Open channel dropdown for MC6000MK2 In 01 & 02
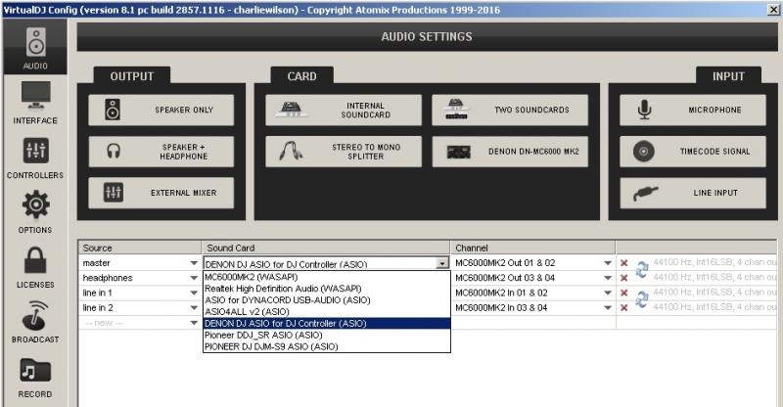The height and width of the screenshot is (407, 783). point(608,294)
